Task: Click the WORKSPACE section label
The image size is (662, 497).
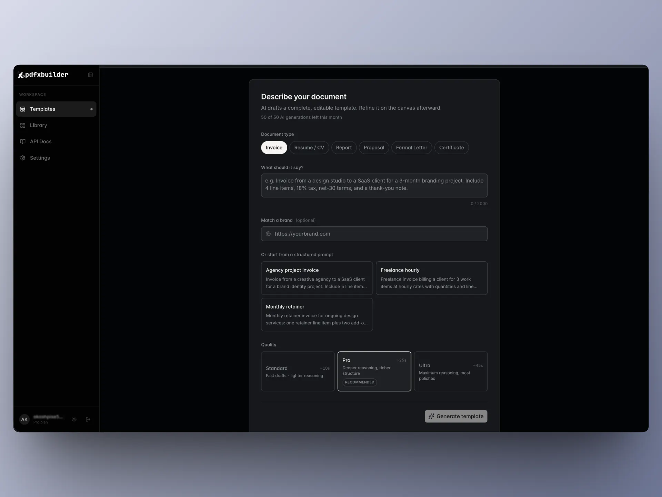Action: [x=32, y=95]
